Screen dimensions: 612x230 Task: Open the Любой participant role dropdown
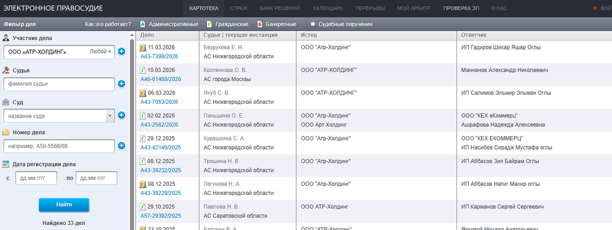[x=100, y=51]
